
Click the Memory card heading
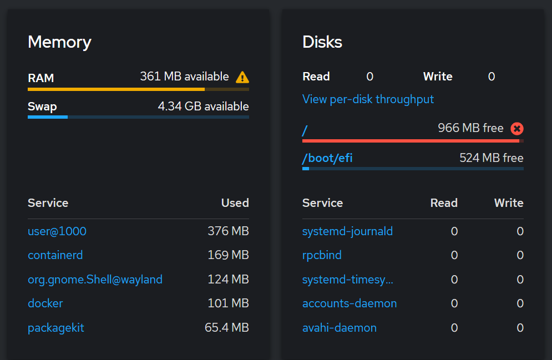coord(59,42)
